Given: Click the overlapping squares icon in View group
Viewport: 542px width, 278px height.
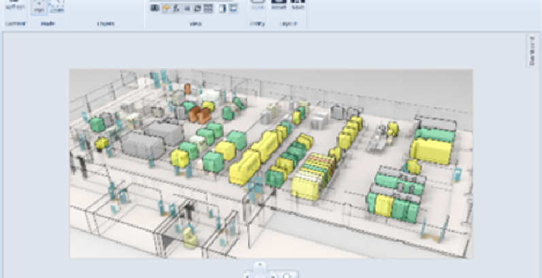Looking at the screenshot, I should (196, 8).
